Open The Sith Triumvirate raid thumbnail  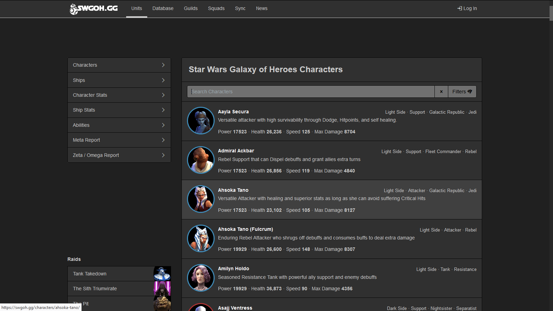(x=162, y=289)
